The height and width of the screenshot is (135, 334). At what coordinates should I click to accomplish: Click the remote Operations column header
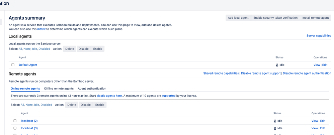[x=318, y=113]
